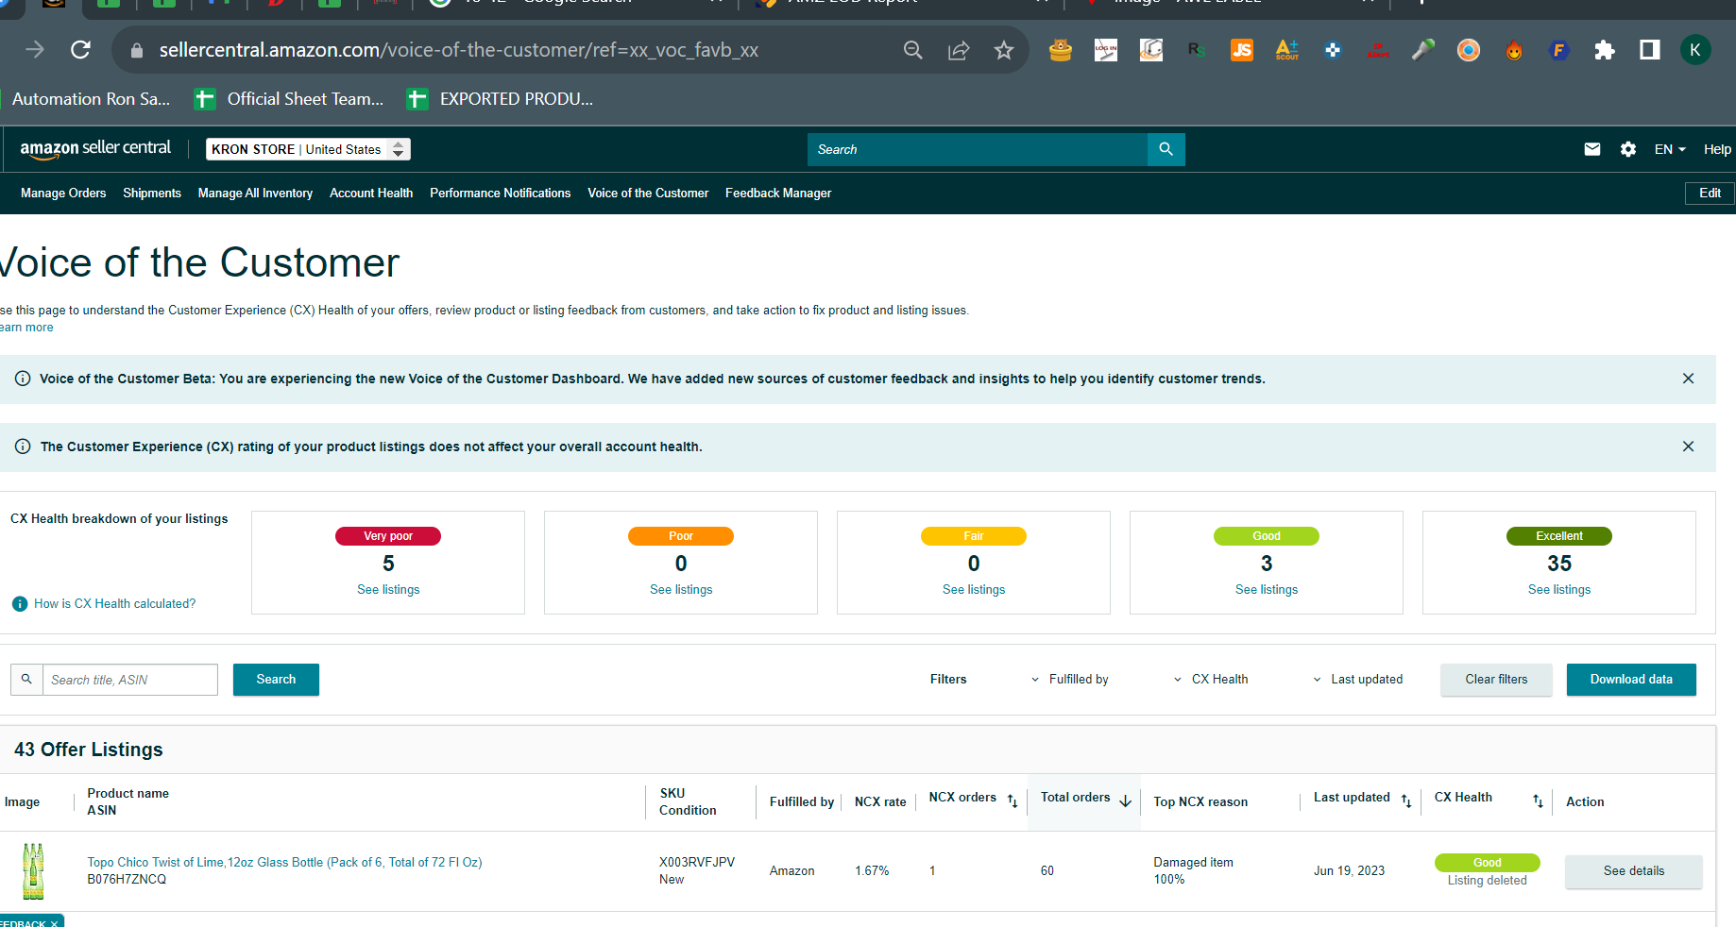This screenshot has width=1736, height=927.
Task: Open Voice of the Customer menu item
Action: pyautogui.click(x=648, y=193)
